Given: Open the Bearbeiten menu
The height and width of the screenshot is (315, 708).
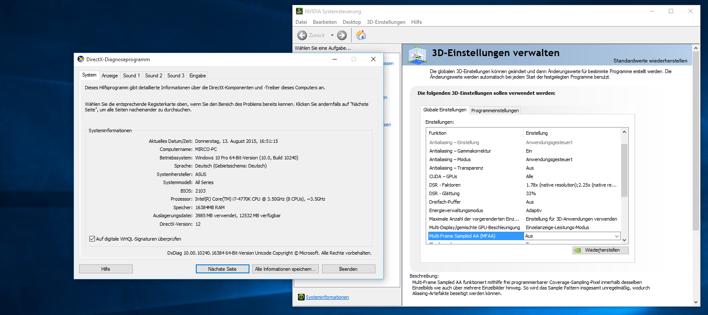Looking at the screenshot, I should coord(325,22).
